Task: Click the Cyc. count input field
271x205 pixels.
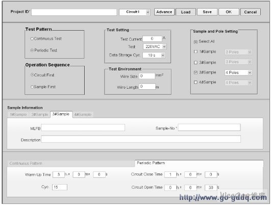Action: 60,187
